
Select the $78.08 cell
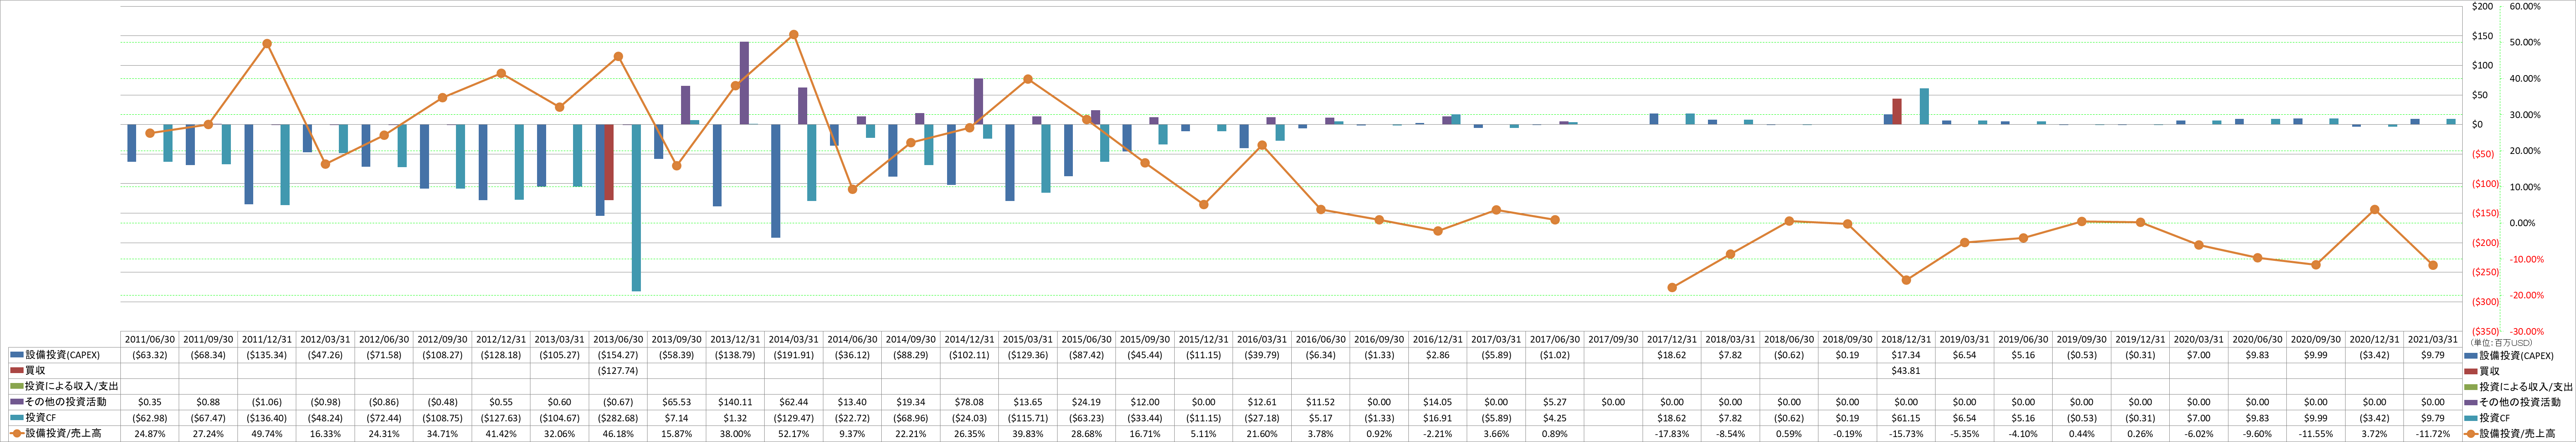point(969,402)
